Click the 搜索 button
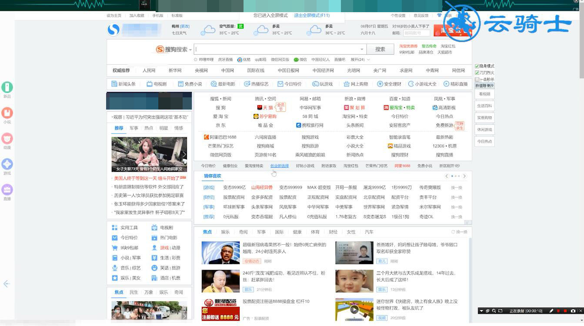 [x=380, y=50]
